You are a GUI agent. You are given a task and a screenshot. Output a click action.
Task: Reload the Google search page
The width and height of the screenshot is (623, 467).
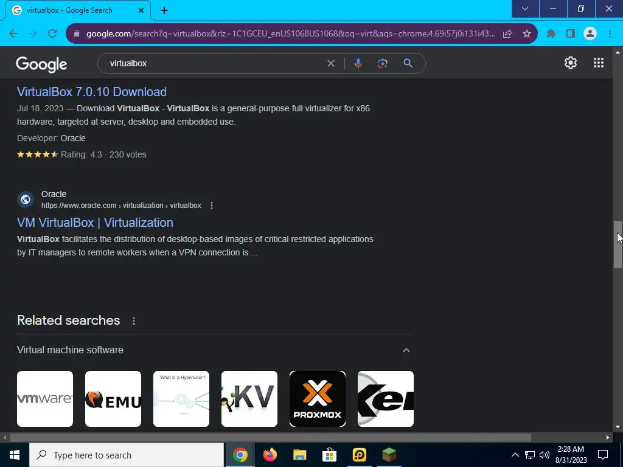tap(52, 34)
